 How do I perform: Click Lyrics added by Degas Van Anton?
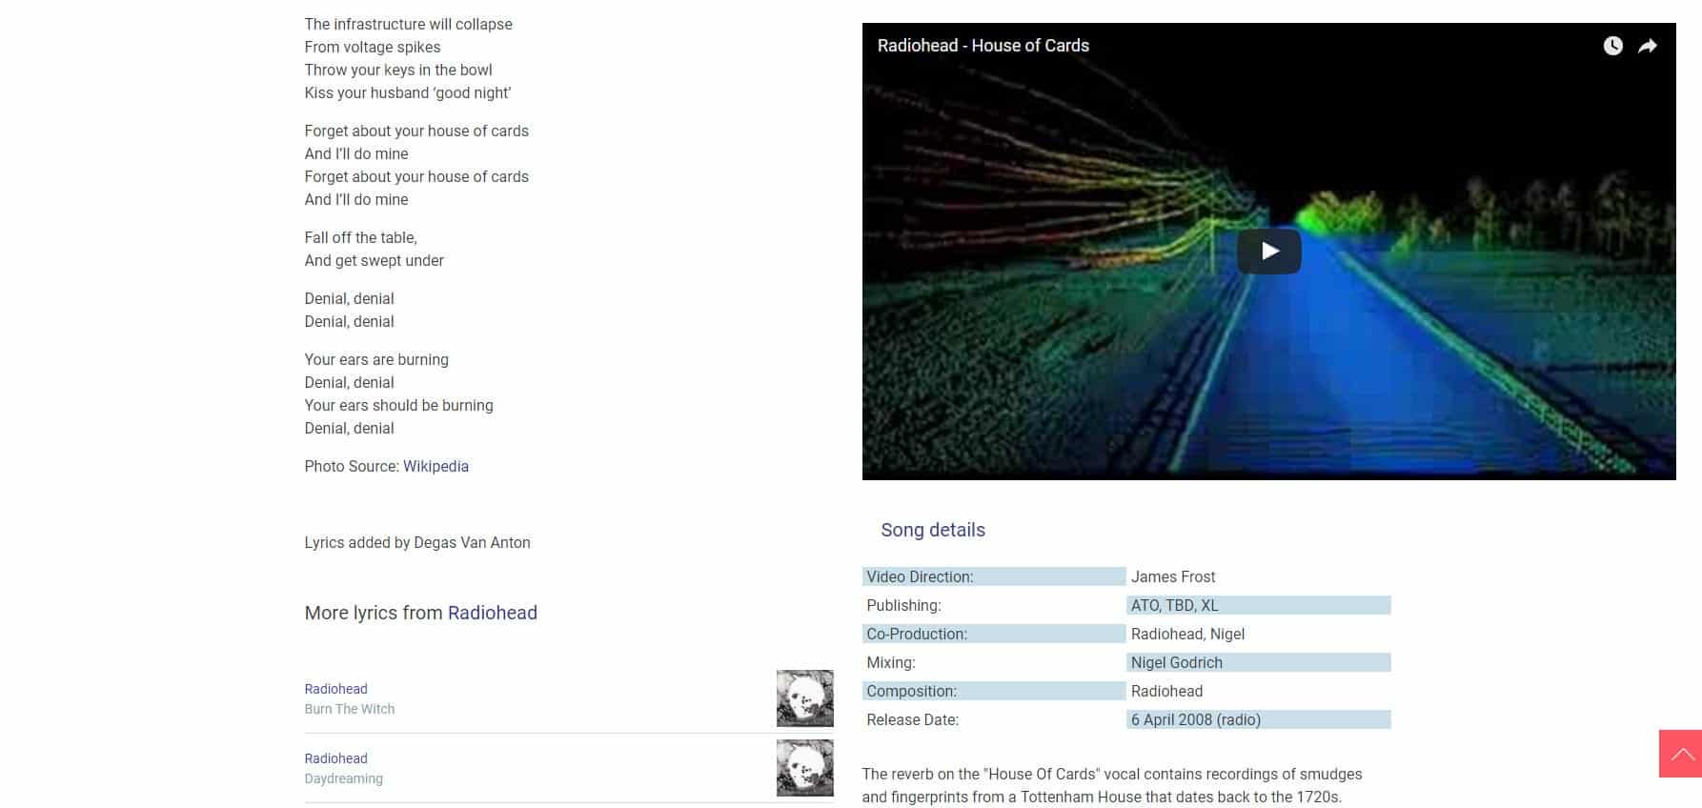tap(417, 542)
